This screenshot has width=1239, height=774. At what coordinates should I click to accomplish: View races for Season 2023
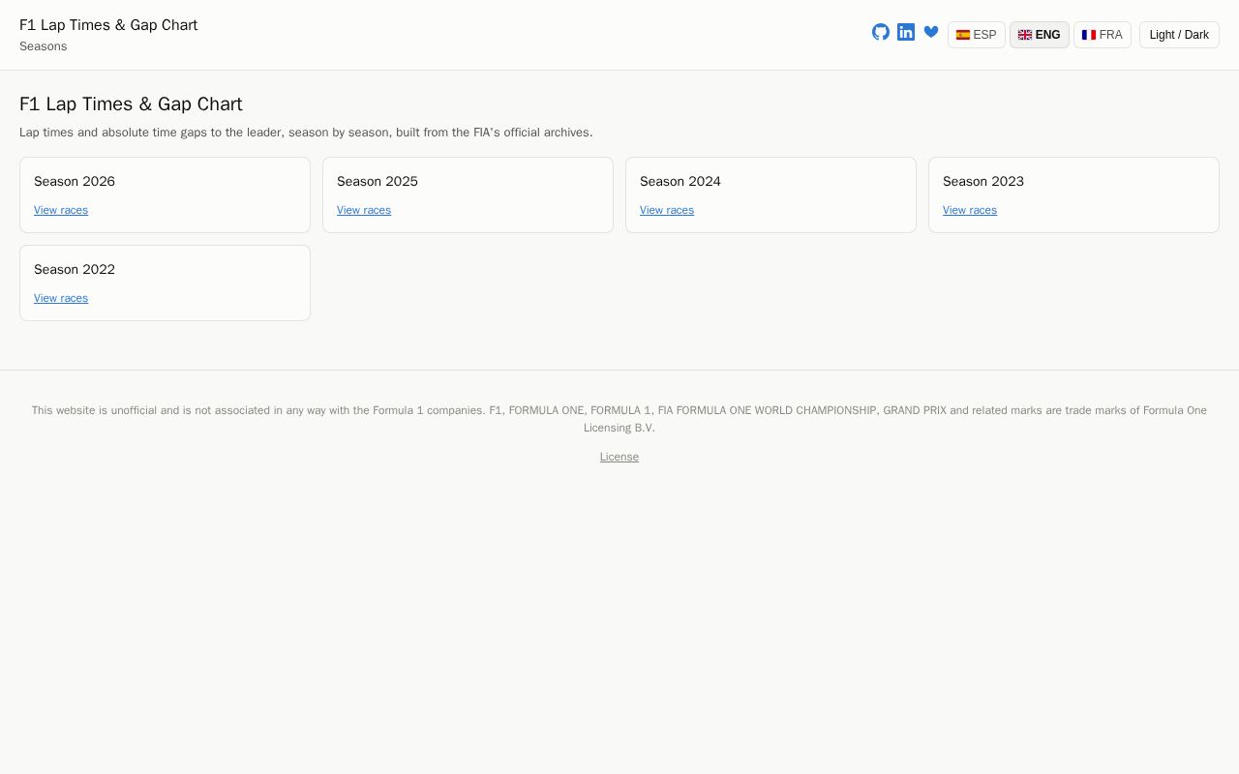tap(970, 210)
